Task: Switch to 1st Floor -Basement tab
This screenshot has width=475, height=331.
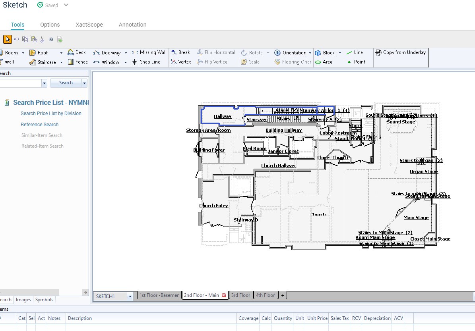Action: [x=159, y=295]
